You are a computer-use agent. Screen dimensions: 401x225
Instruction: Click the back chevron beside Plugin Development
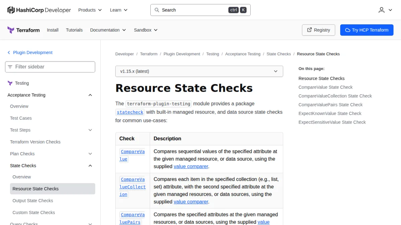point(9,53)
